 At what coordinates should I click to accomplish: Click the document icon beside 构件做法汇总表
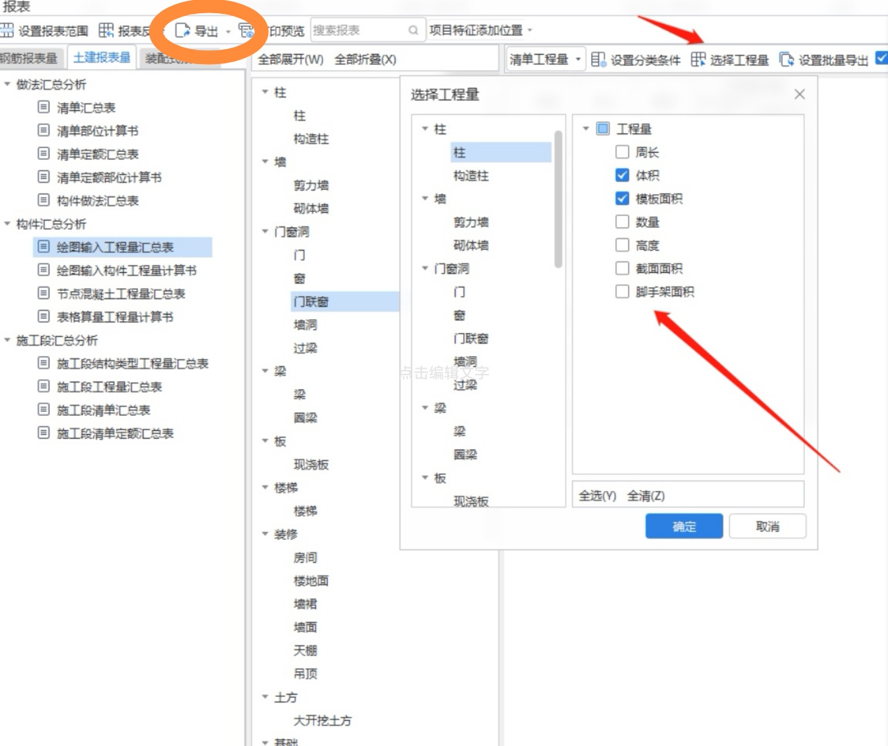[x=44, y=200]
